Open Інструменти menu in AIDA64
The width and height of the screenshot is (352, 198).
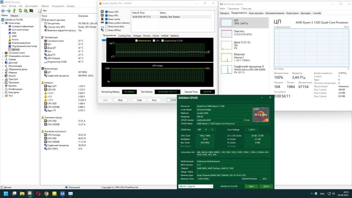pos(58,6)
